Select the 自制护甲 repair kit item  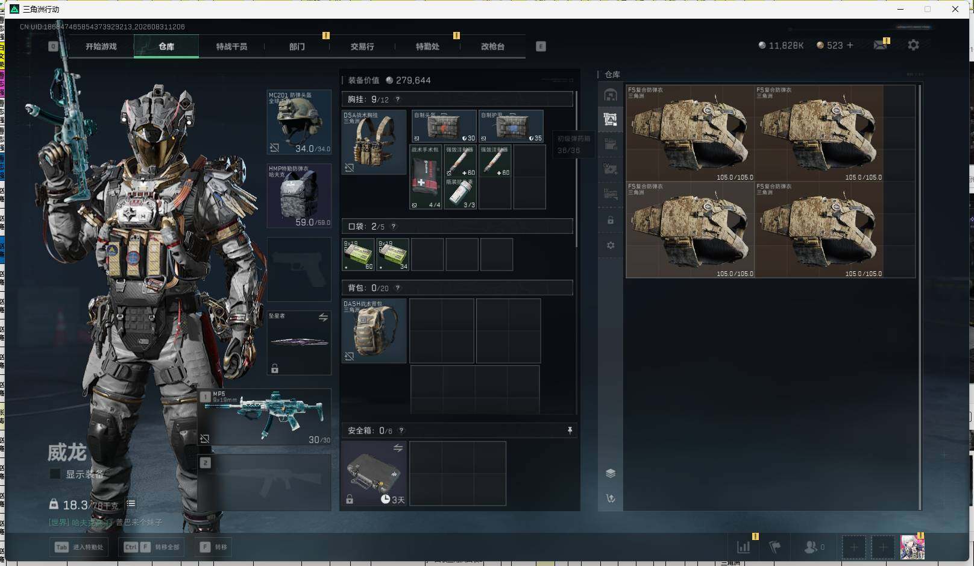coord(511,126)
